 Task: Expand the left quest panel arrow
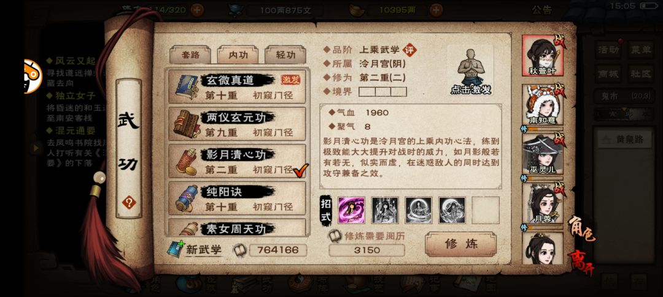point(36,148)
